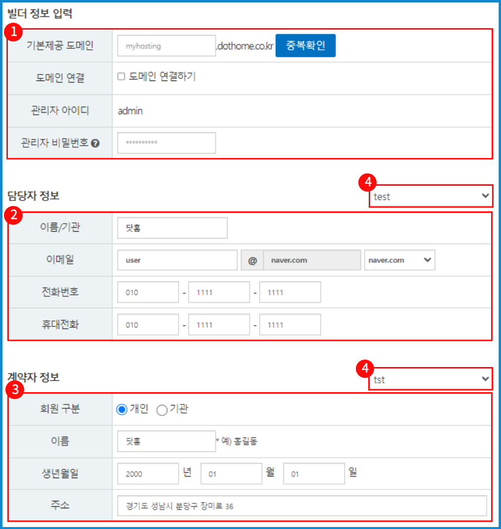
Task: Select the 개인 radio button
Action: pos(121,409)
